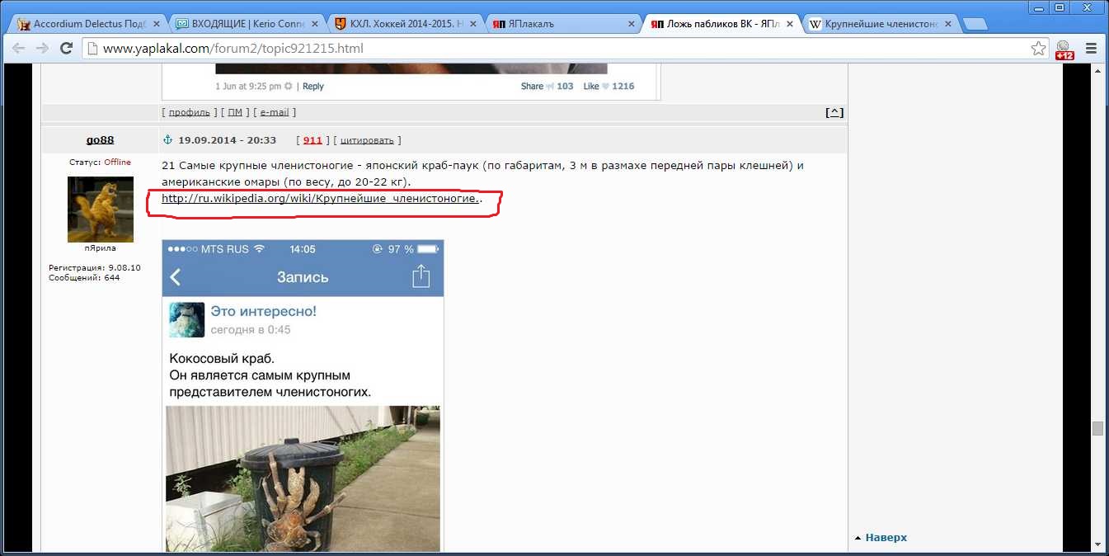Open the профиль link
This screenshot has width=1109, height=556.
tap(190, 112)
